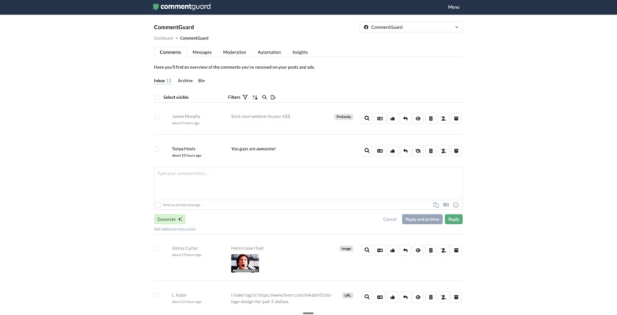Cancel the reply draft
The image size is (617, 315).
point(389,219)
